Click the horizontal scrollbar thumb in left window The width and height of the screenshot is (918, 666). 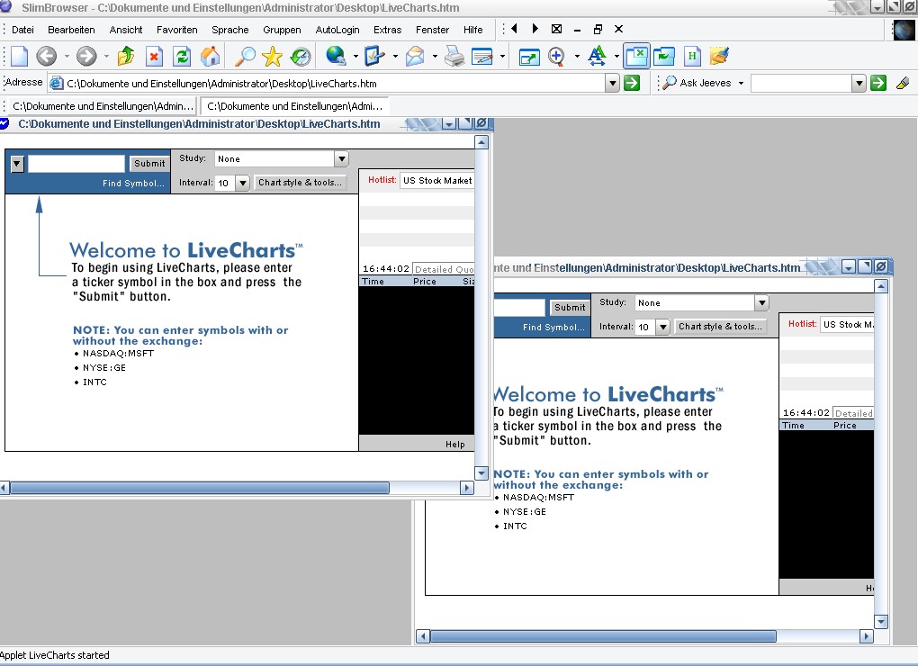coord(200,488)
